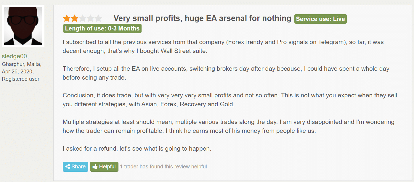The image size is (414, 182).
Task: Select the 'Service use: Live' badge
Action: (320, 19)
